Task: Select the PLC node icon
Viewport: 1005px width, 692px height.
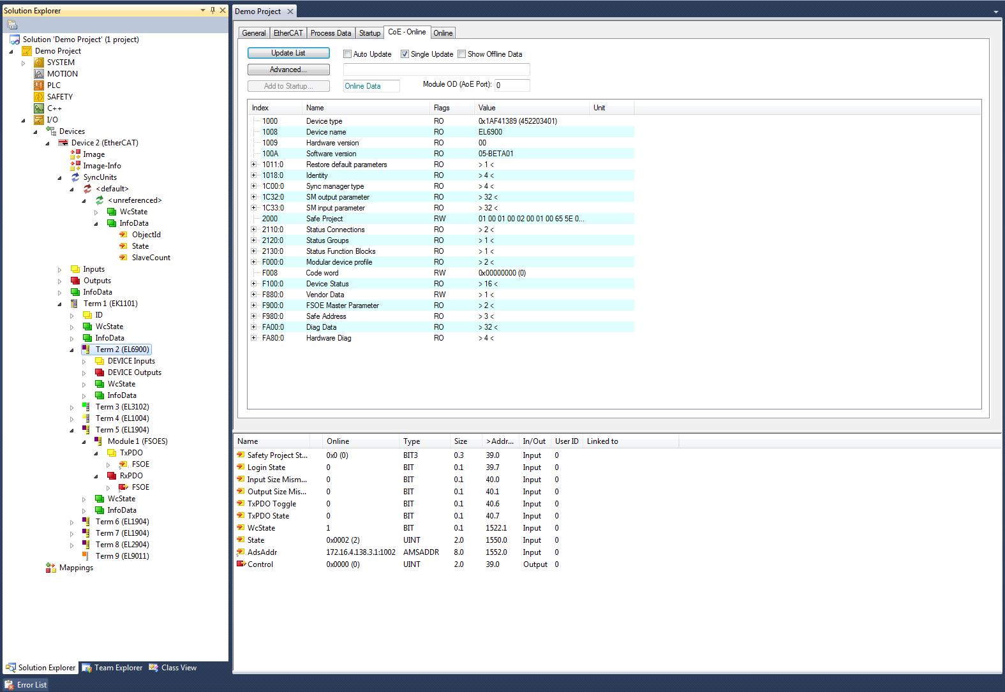Action: [x=39, y=85]
